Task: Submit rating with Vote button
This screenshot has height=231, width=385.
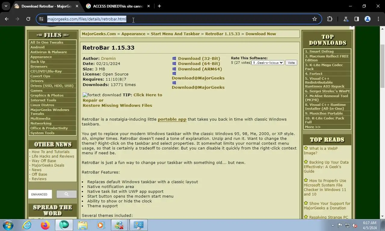Action: pyautogui.click(x=291, y=63)
